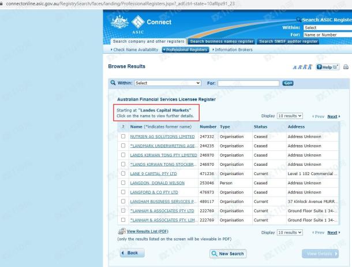Tick checkbox for NUTRIEN AG SOLUTIONS LIMITED
Screen dimensions: 352x267
coord(123,136)
